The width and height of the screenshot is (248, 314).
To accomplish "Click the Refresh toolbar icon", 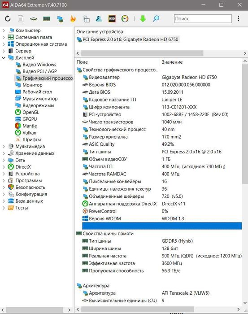I will coord(8,19).
